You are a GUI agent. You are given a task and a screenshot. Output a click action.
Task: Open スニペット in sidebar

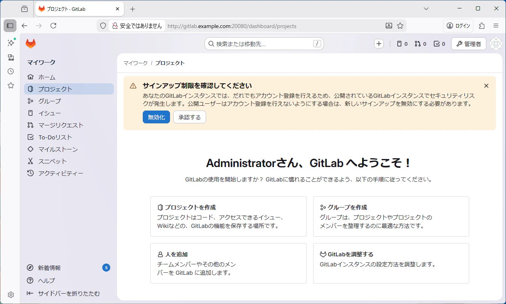(69, 161)
